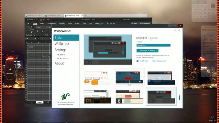Click the large Simplic Dark preview image
The height and width of the screenshot is (123, 219).
click(x=108, y=50)
